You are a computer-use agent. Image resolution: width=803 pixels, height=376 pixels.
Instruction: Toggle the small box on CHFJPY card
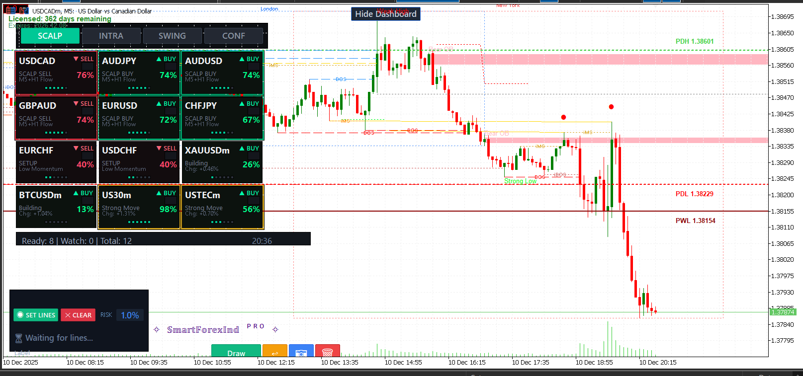[254, 111]
